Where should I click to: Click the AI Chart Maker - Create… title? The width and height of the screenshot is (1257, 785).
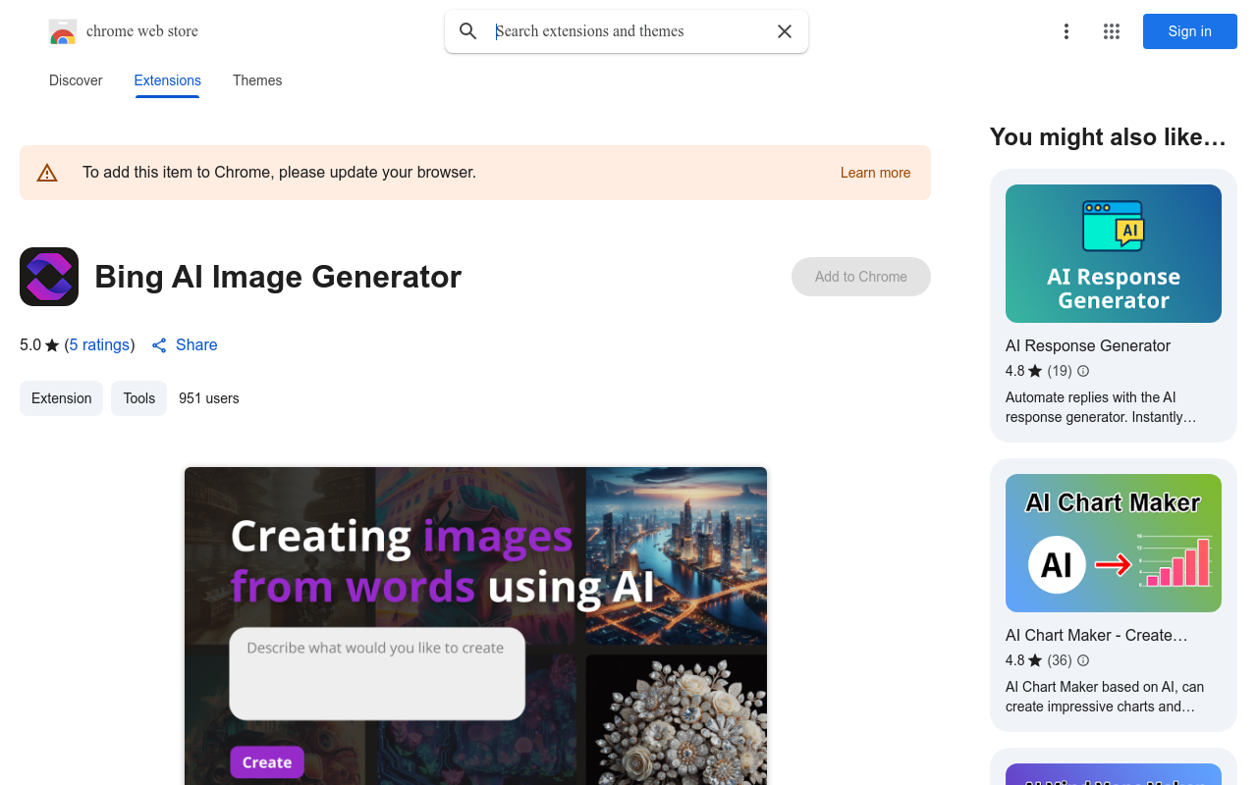[1097, 635]
